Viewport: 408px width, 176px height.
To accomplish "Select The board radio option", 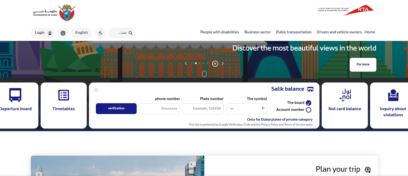I will (x=309, y=103).
